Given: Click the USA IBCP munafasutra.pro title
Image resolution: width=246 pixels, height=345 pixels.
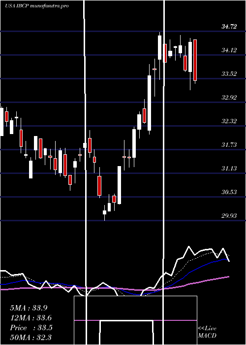Looking at the screenshot, I should point(37,6).
